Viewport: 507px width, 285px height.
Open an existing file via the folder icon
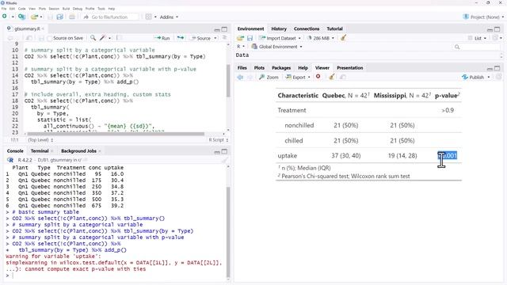[34, 17]
